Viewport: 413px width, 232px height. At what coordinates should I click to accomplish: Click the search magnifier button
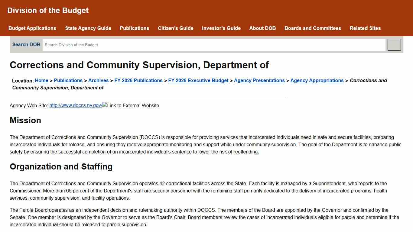(394, 44)
